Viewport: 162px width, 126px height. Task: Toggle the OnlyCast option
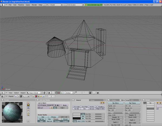(x=49, y=121)
